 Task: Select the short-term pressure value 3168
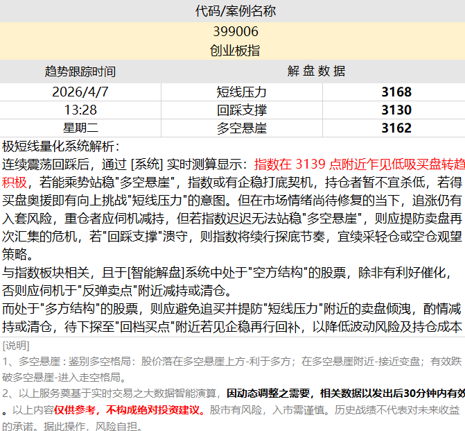396,92
